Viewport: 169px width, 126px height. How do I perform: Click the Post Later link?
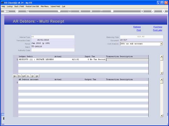(x=158, y=30)
